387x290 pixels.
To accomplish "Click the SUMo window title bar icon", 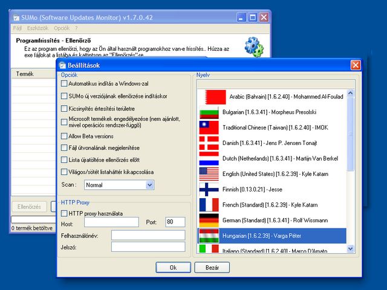I will coord(16,18).
